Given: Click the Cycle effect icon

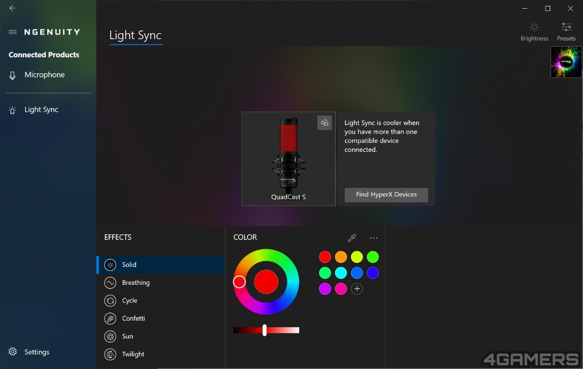Looking at the screenshot, I should 110,301.
